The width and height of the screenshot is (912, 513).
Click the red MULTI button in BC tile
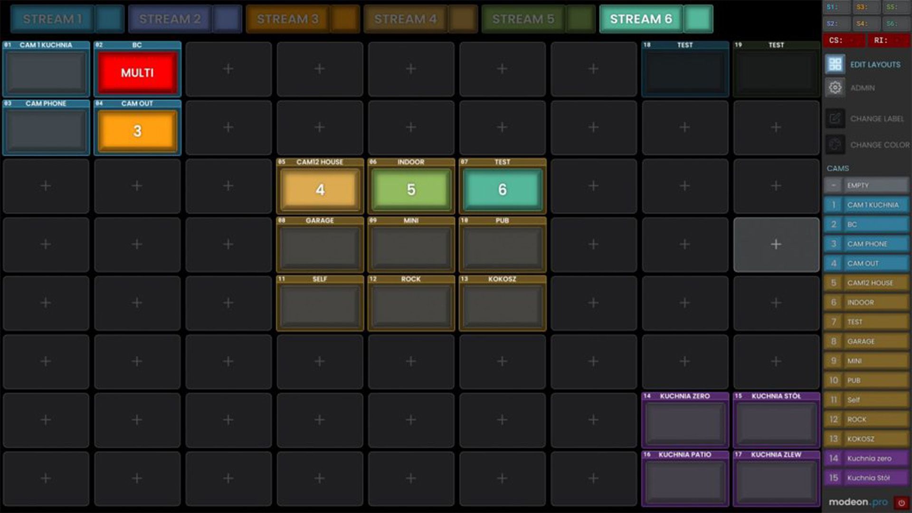tap(137, 73)
